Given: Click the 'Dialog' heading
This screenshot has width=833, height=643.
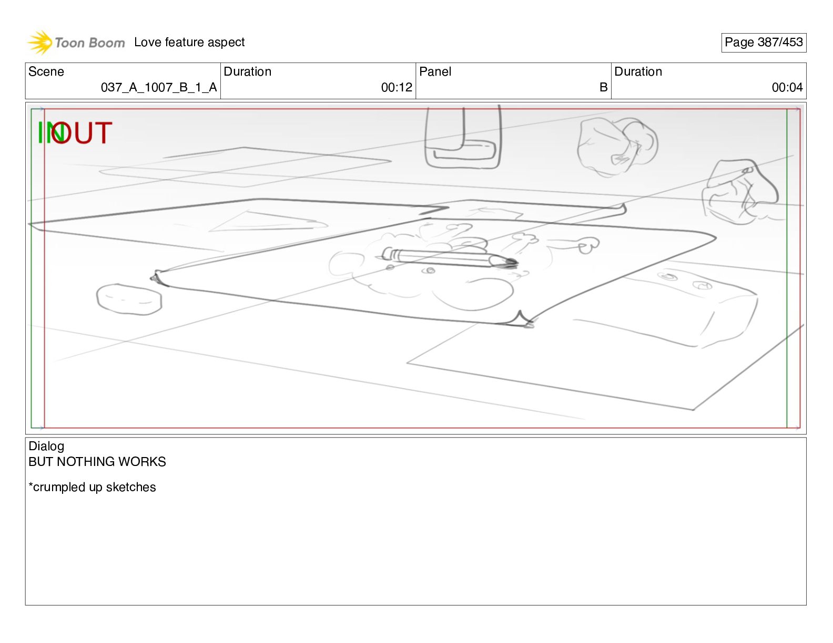Looking at the screenshot, I should 46,446.
